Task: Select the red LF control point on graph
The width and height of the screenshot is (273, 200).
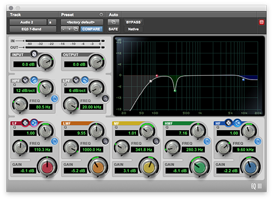Action: click(157, 76)
